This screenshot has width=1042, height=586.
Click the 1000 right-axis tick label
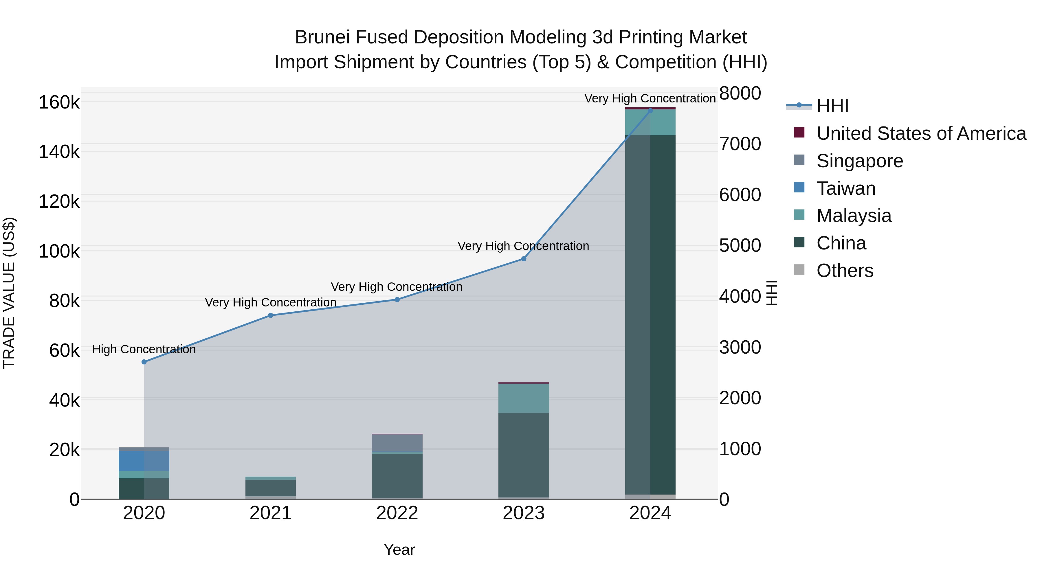tap(740, 449)
